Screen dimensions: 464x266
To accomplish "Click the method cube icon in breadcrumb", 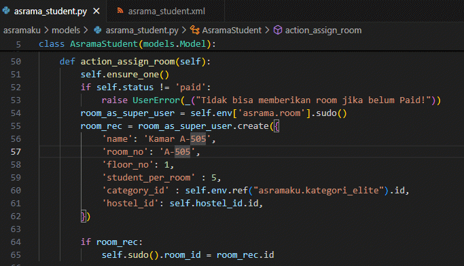I will pos(278,30).
